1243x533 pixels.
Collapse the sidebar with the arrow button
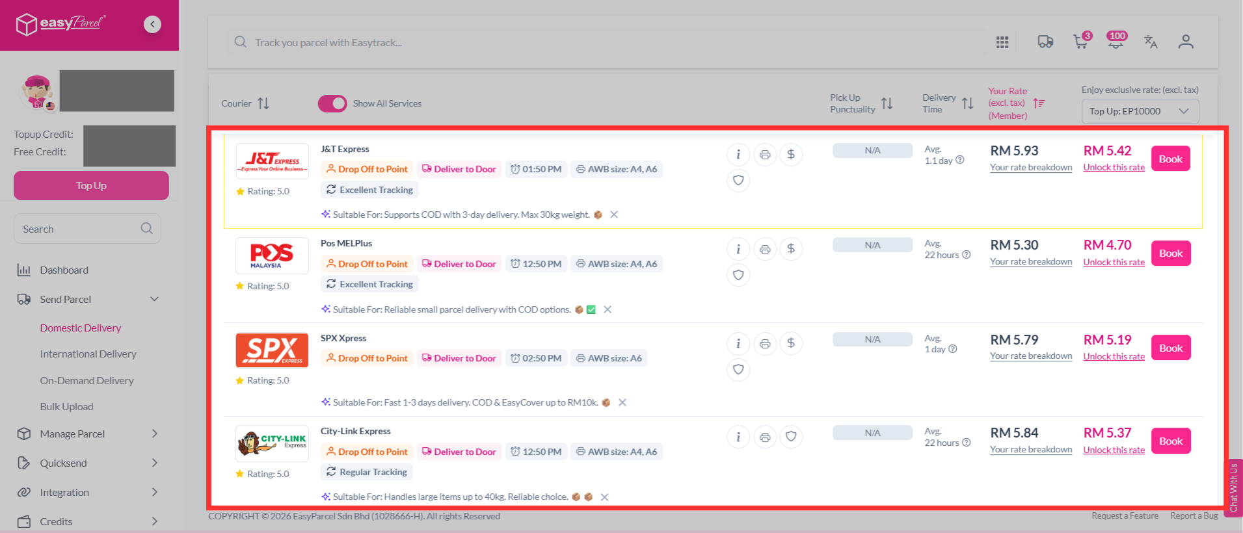pos(152,25)
